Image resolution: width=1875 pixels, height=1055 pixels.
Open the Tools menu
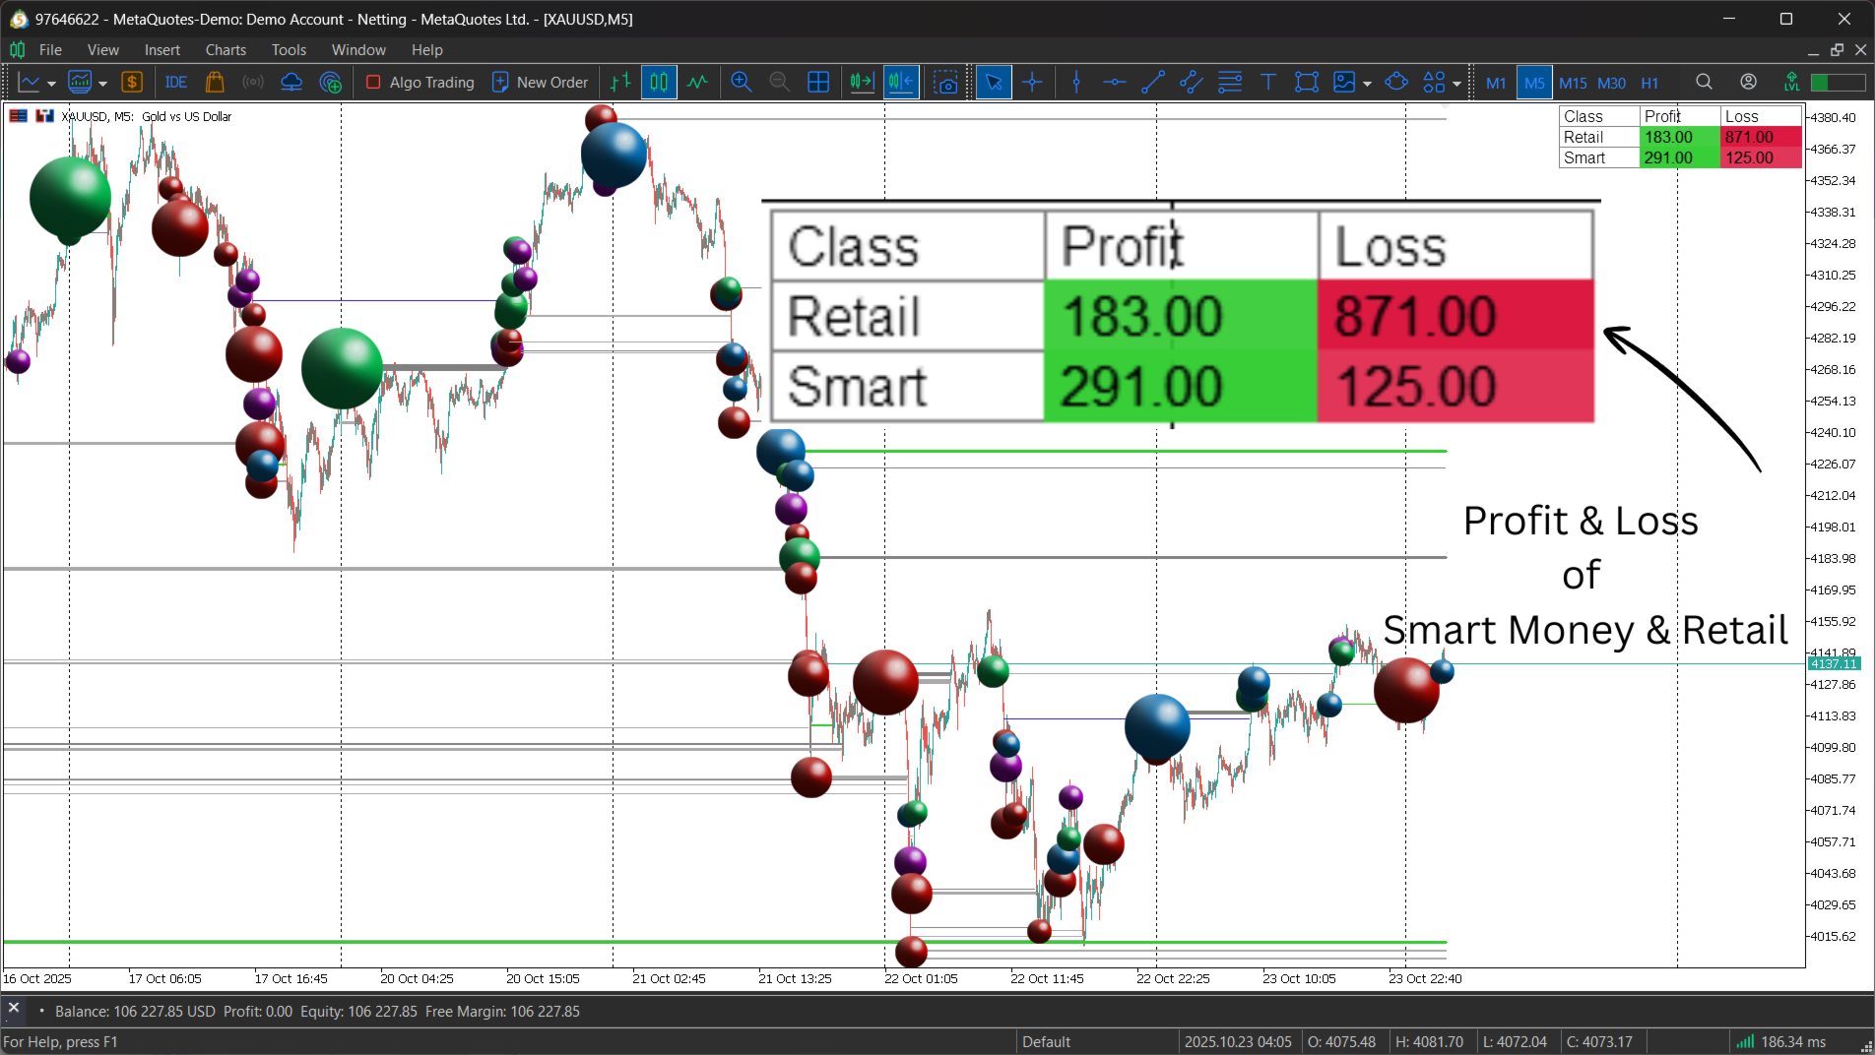[x=289, y=49]
